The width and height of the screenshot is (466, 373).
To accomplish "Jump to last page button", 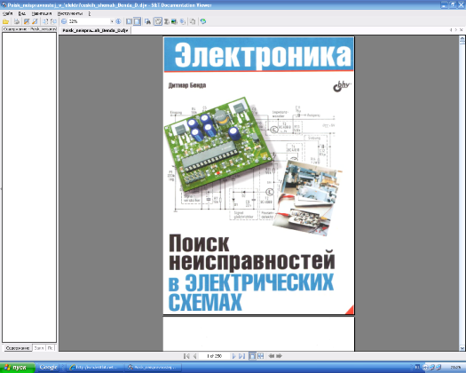I will pyautogui.click(x=241, y=356).
